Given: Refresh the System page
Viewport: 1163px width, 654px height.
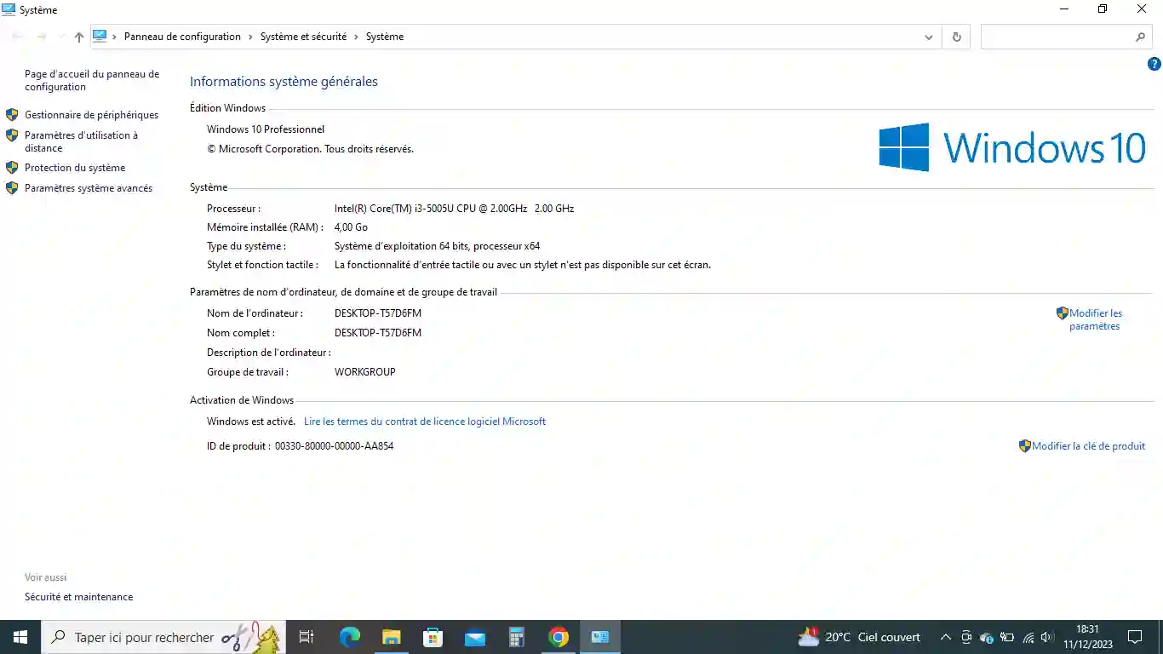Looking at the screenshot, I should pyautogui.click(x=956, y=37).
